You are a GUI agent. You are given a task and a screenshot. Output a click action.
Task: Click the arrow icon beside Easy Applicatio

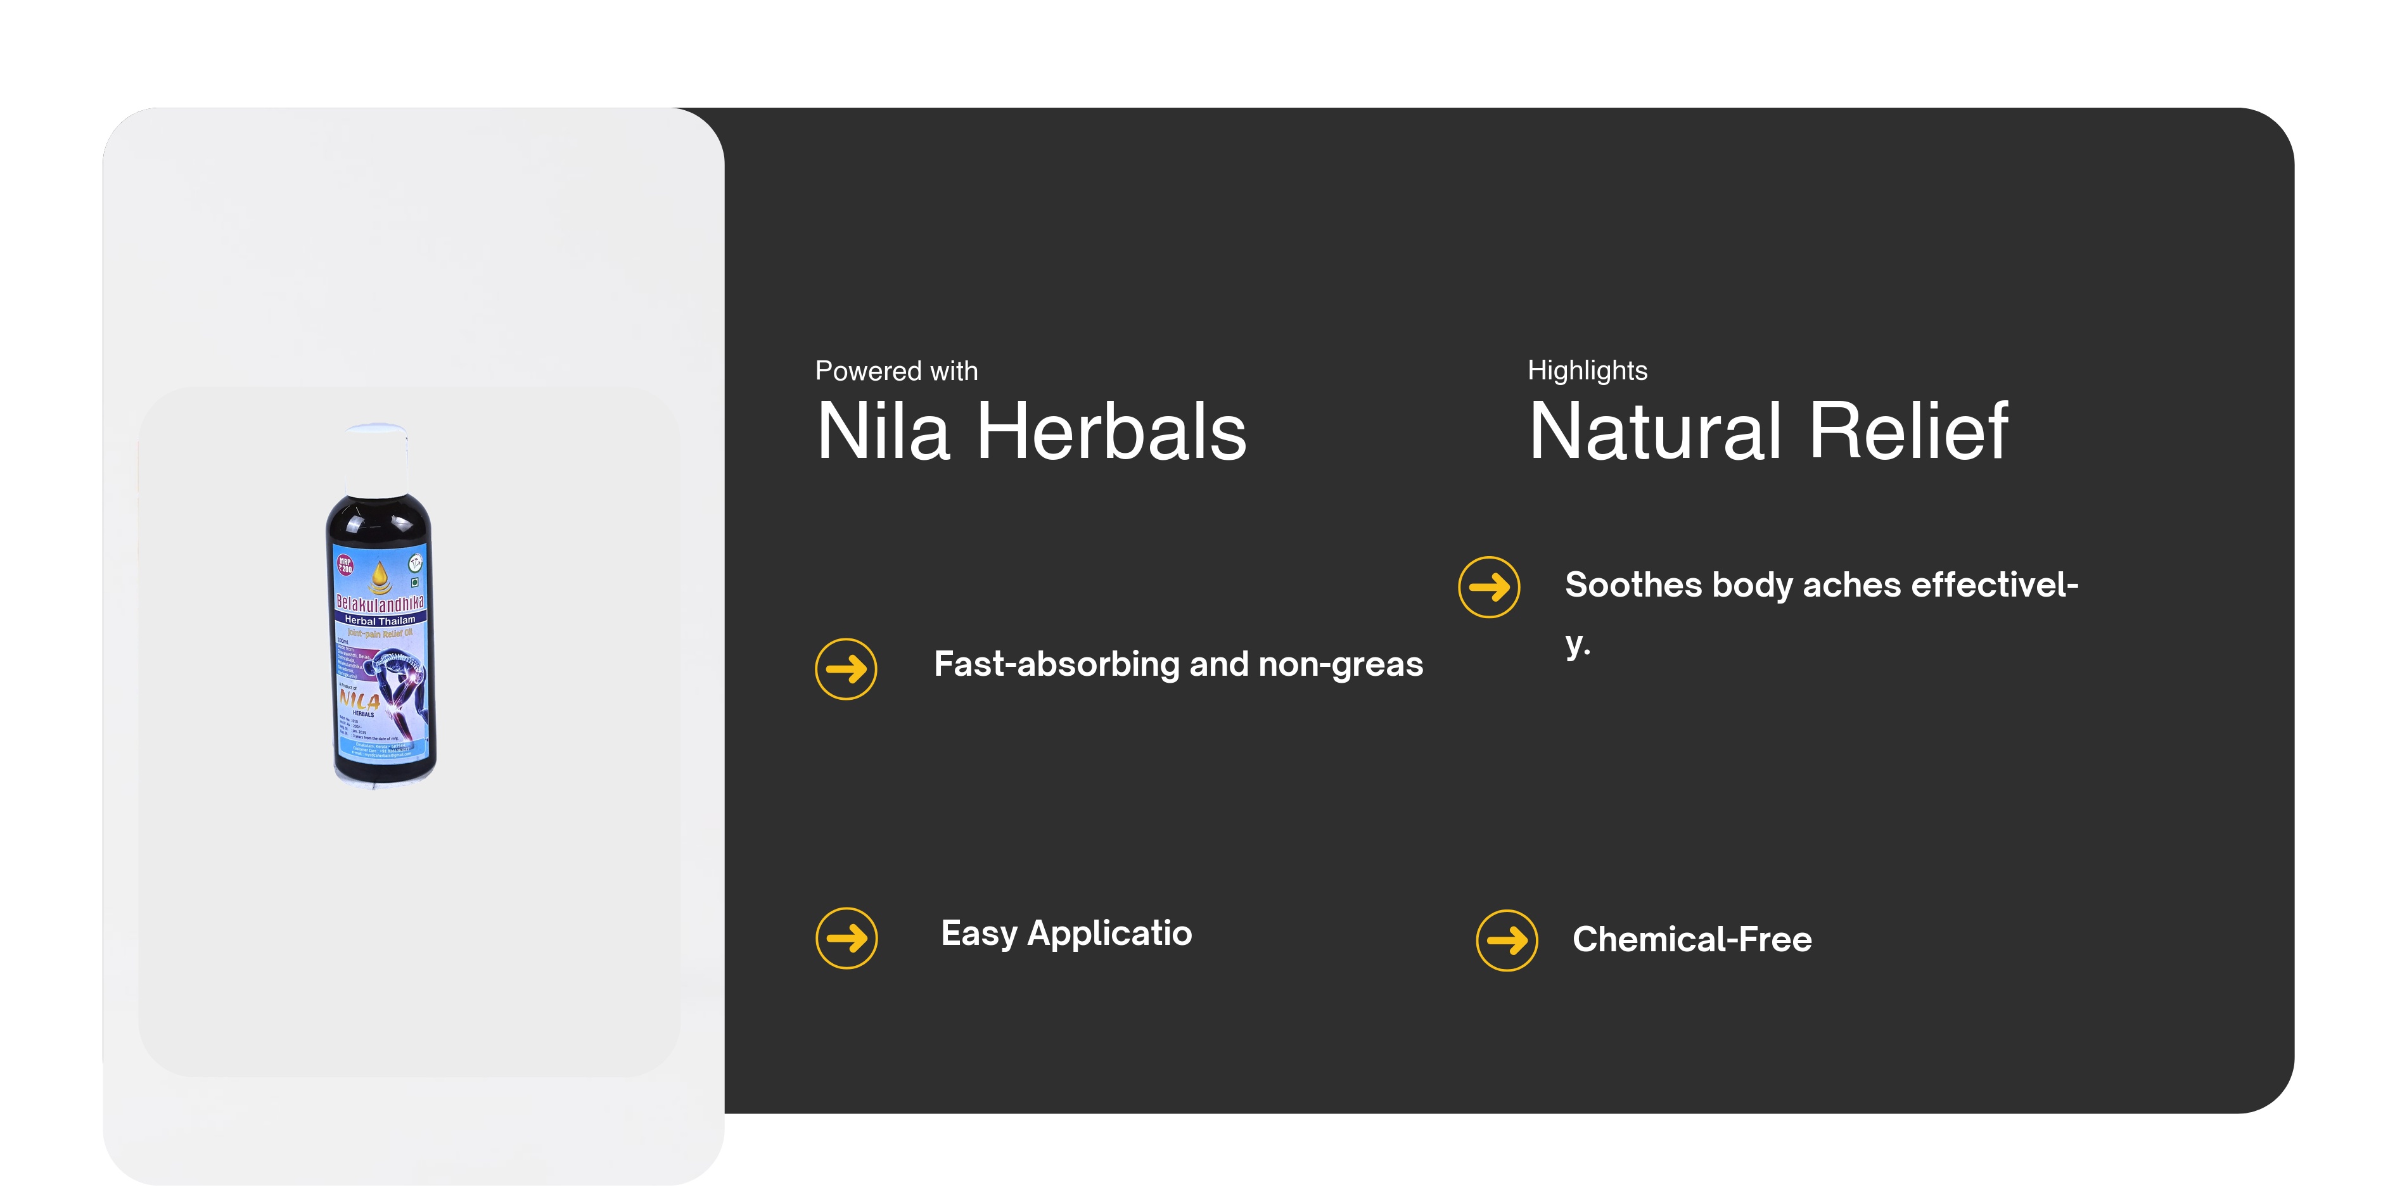pos(846,938)
